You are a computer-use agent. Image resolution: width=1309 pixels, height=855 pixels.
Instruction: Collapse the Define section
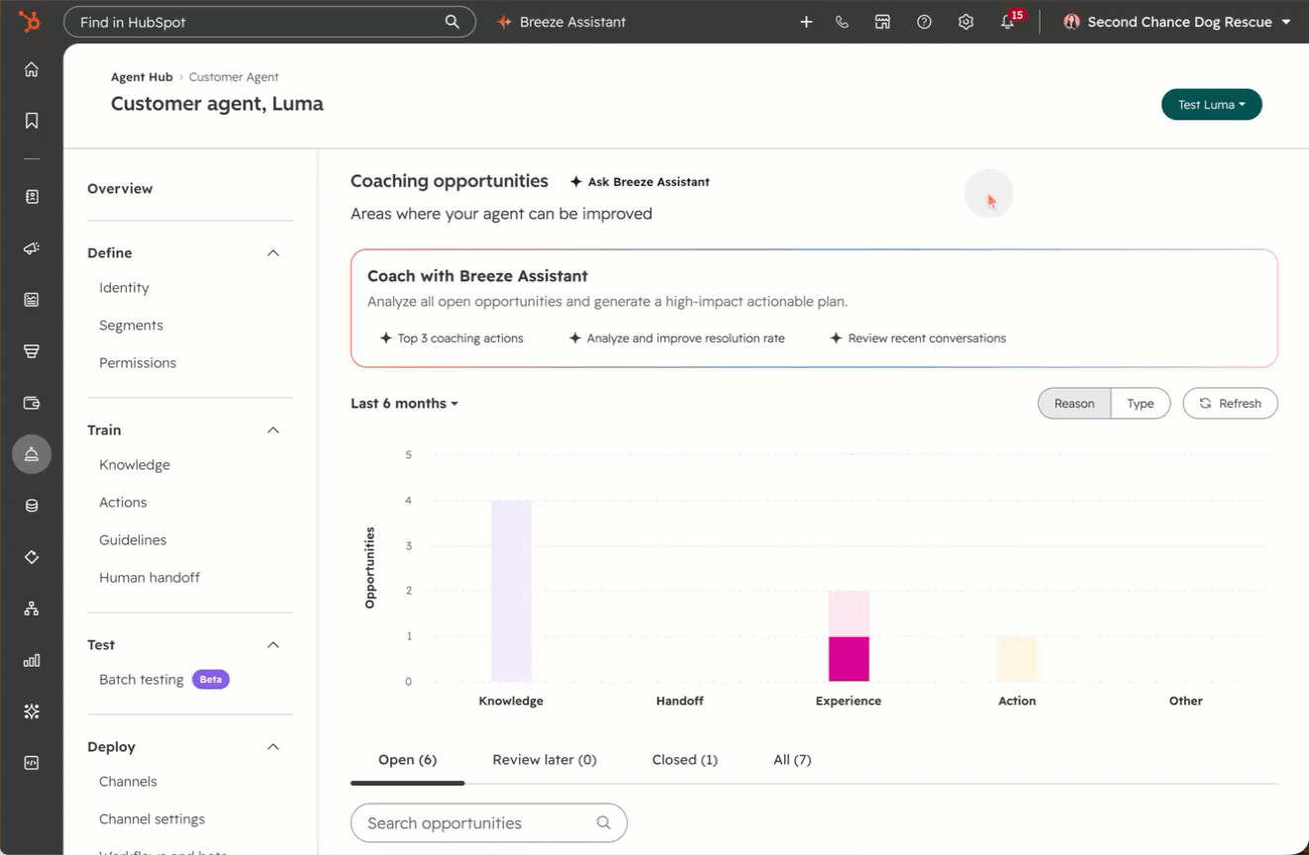[273, 253]
